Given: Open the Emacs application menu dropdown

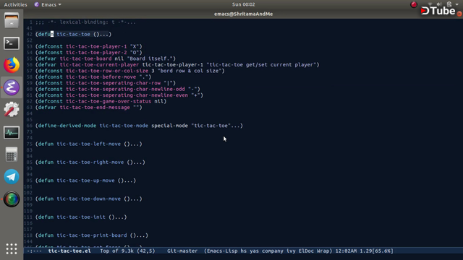Looking at the screenshot, I should click(48, 4).
